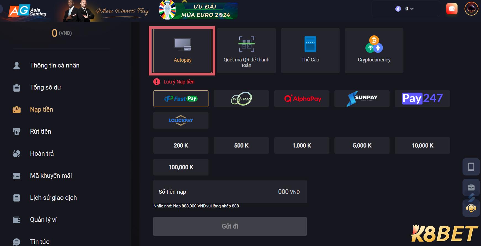Select the 1CLICKPAY payment channel

(x=181, y=120)
